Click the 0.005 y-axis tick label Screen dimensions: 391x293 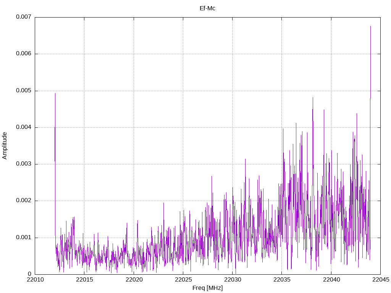23,91
